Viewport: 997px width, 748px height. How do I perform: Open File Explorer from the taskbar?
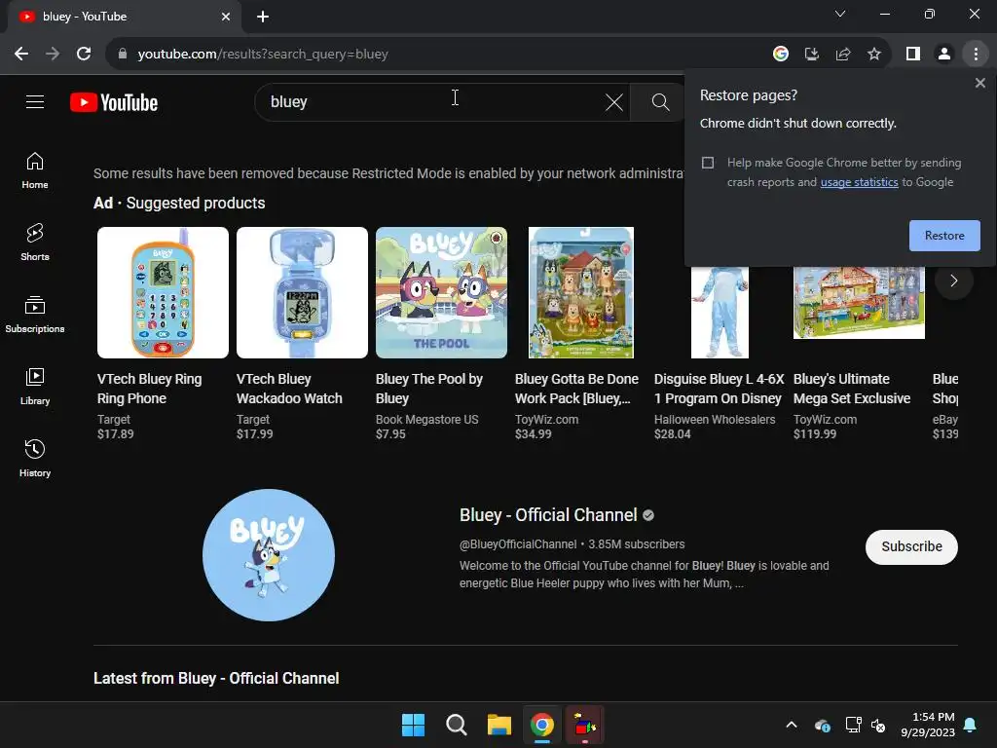point(499,725)
